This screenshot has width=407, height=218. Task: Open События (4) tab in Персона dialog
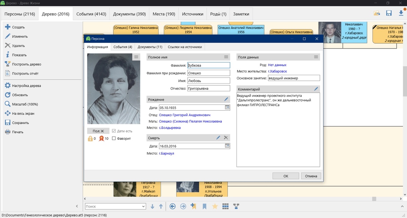coord(123,47)
